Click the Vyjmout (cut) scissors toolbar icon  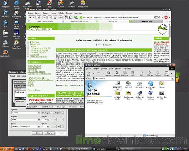coord(117,73)
